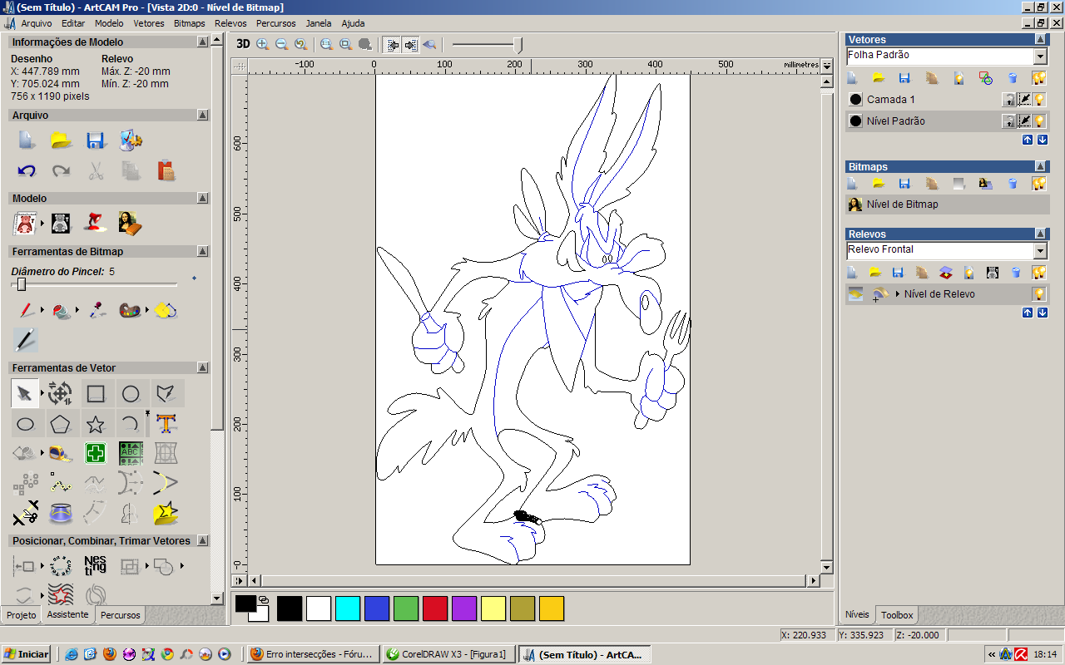
Task: Select the Nível de Bitmap layer row
Action: [948, 204]
